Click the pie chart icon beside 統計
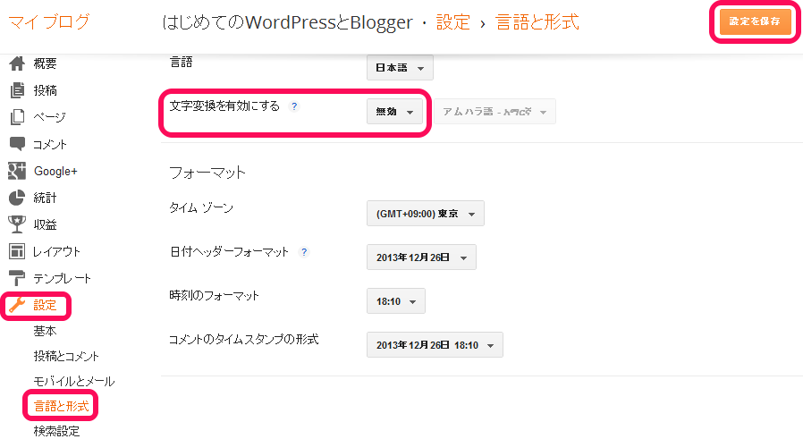 click(17, 198)
